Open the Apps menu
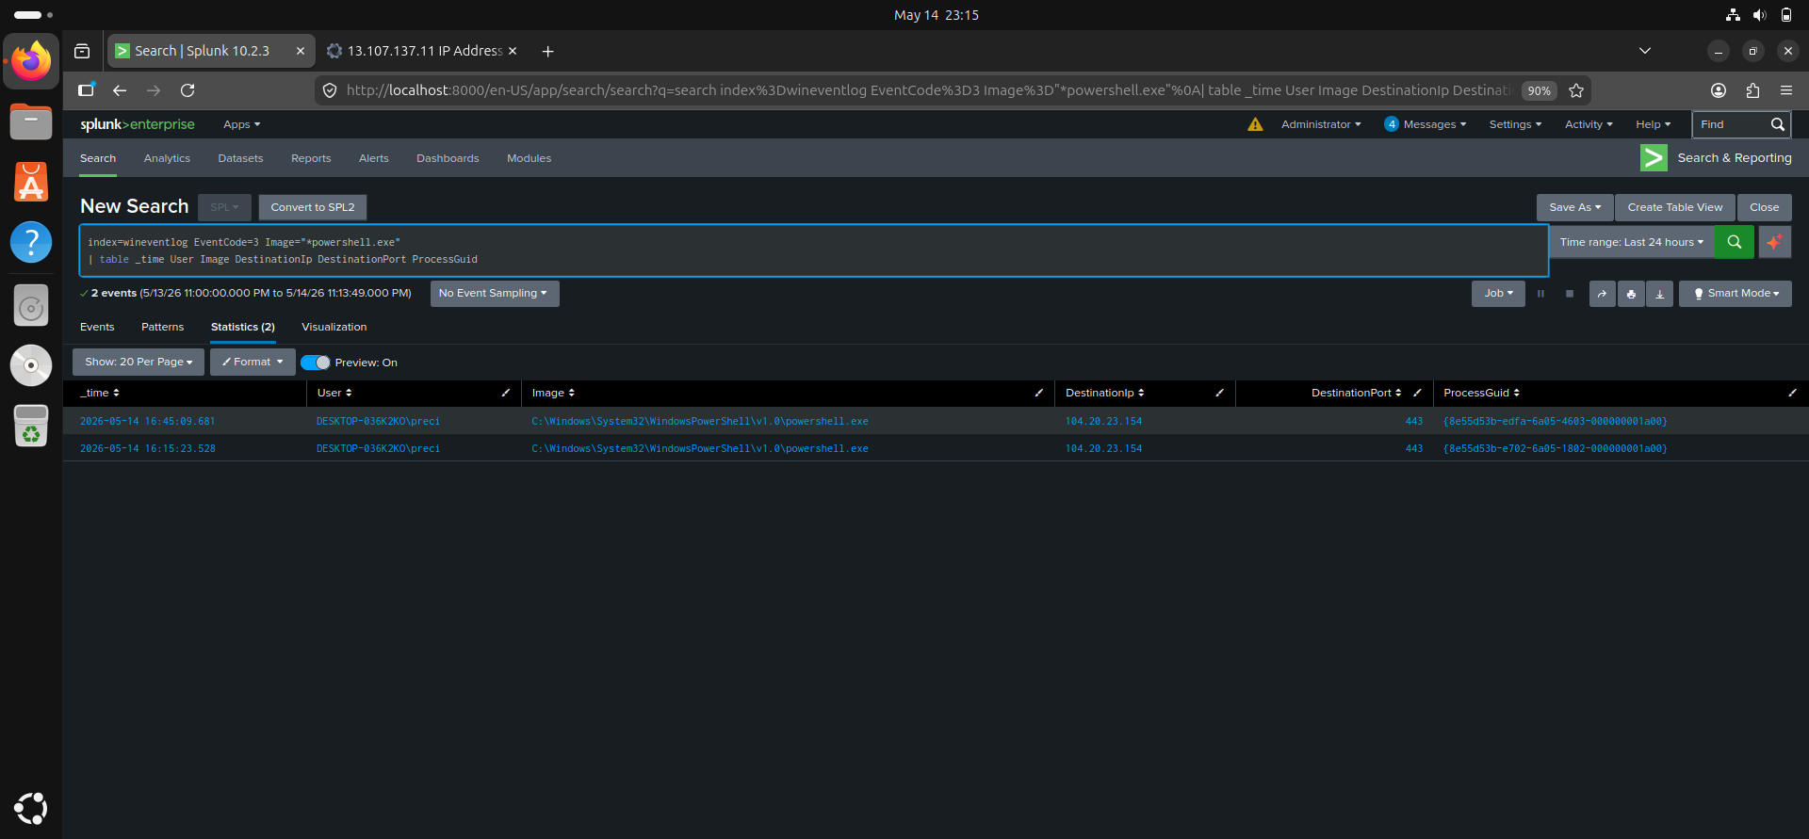Image resolution: width=1809 pixels, height=839 pixels. pos(241,124)
